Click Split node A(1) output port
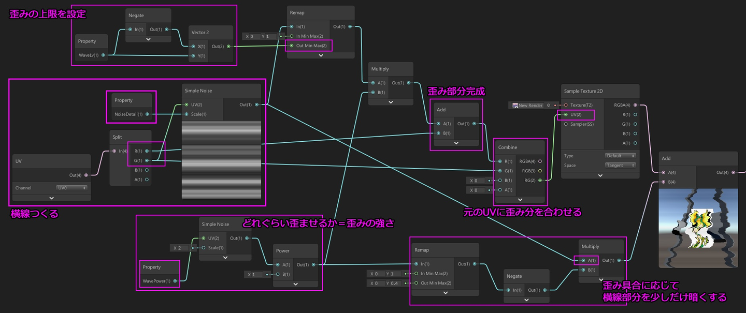746x313 pixels. click(147, 180)
